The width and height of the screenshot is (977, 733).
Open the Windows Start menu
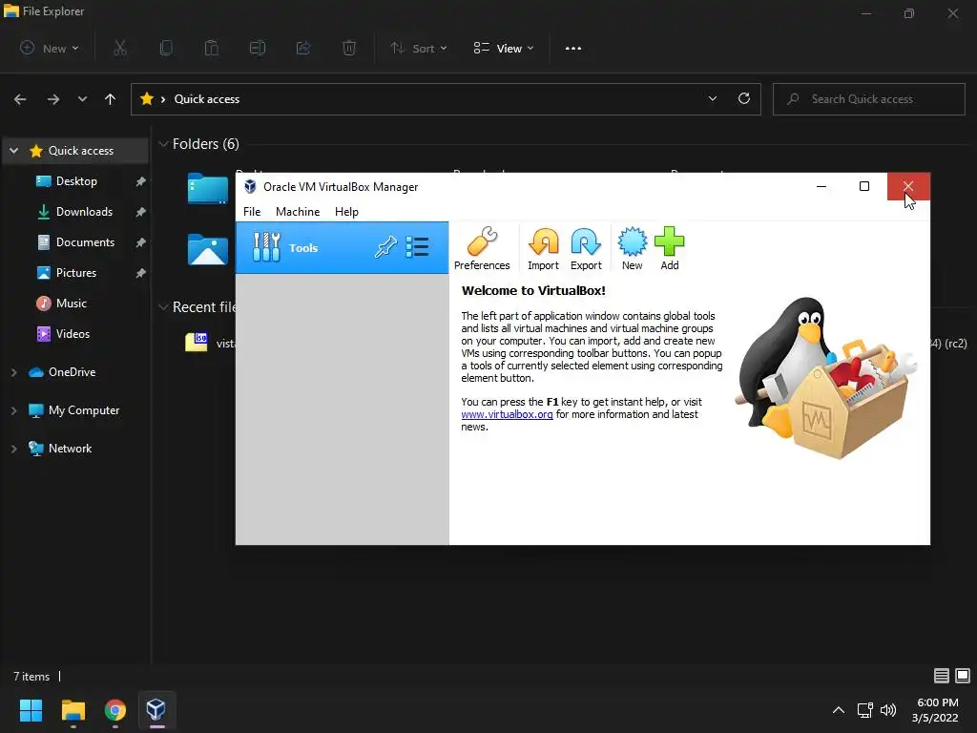(x=31, y=710)
